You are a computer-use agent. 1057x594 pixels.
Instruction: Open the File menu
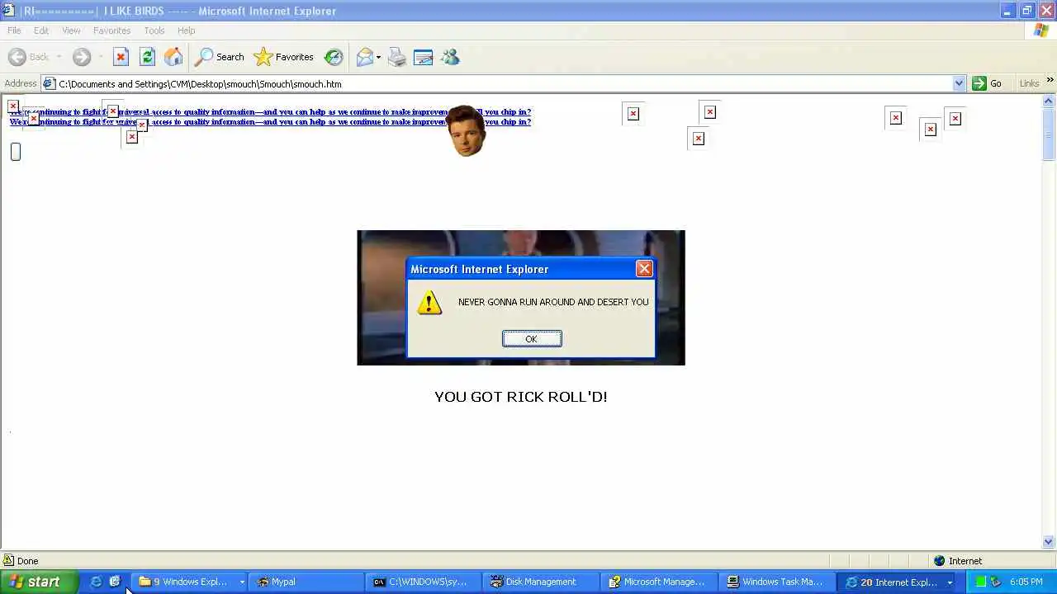click(x=14, y=31)
